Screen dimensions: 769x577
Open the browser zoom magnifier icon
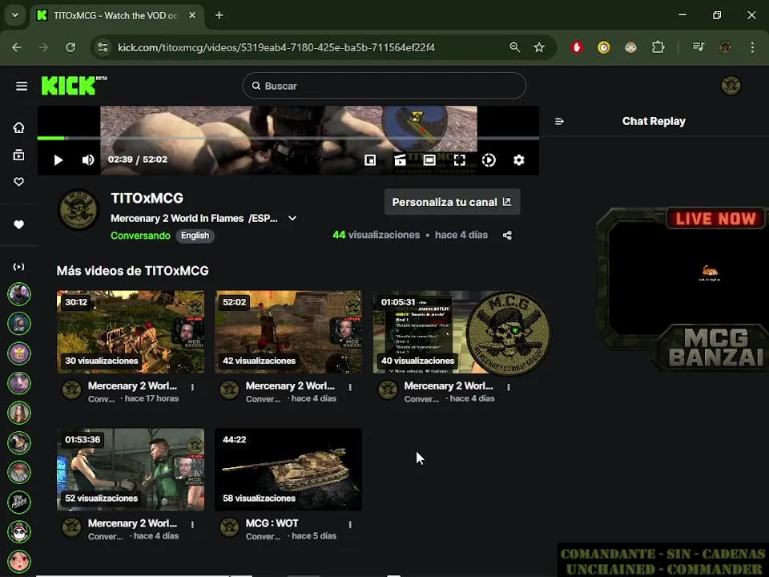514,47
